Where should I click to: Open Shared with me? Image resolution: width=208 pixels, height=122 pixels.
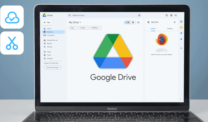pos(52,40)
